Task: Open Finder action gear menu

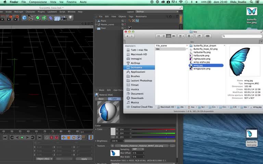Action: 190,36
